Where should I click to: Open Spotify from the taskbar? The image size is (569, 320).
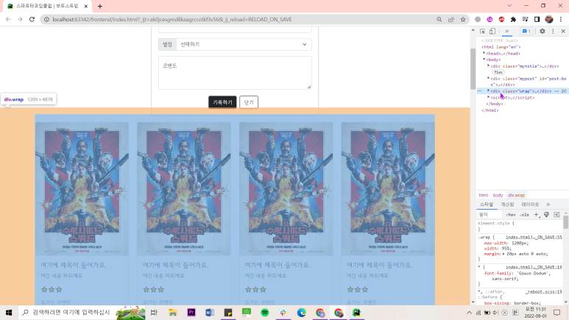point(265,313)
